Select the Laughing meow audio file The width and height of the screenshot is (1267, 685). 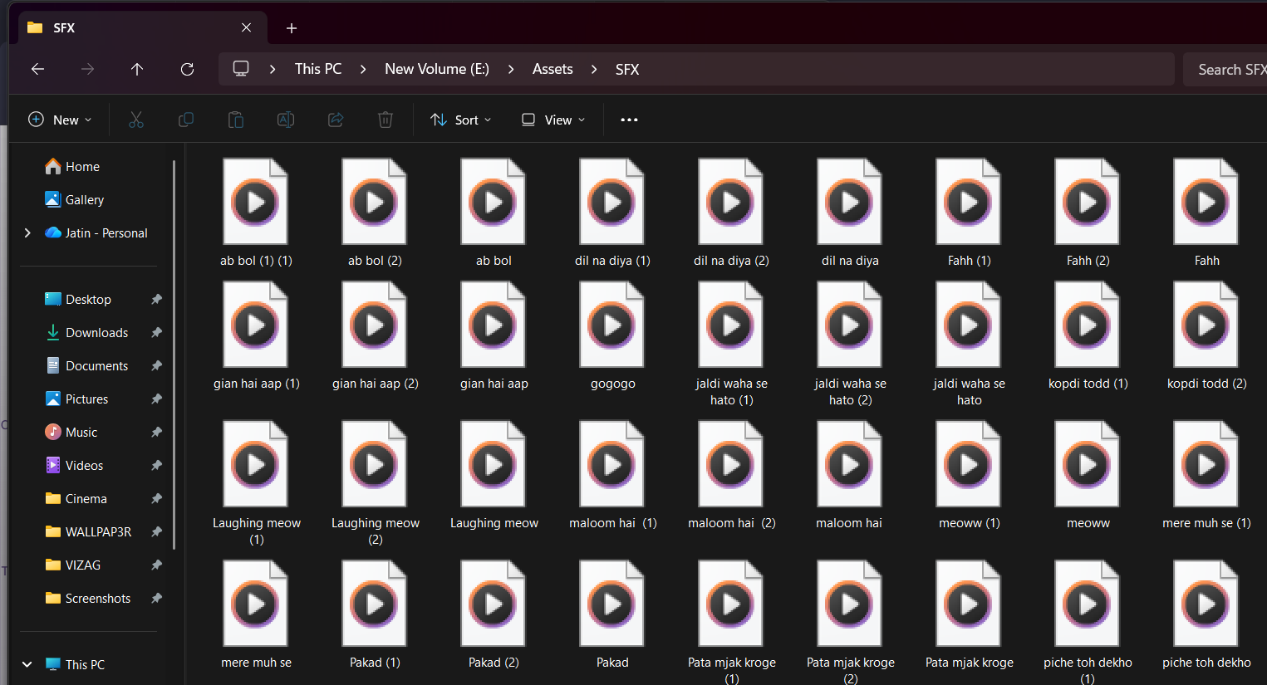click(x=494, y=476)
